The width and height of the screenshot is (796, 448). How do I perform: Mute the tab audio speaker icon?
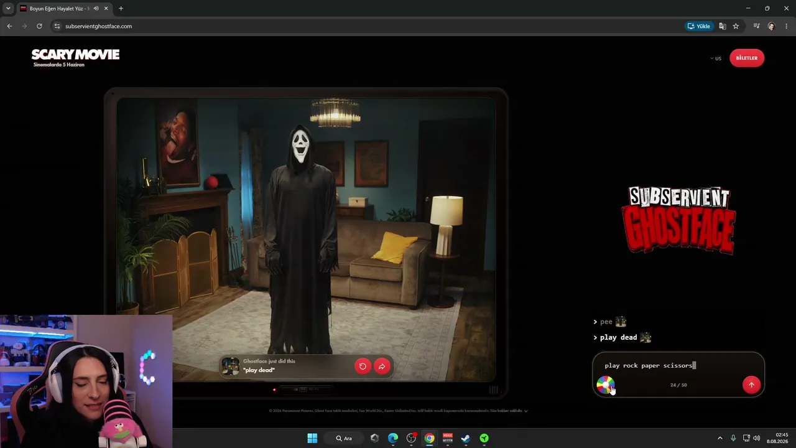coord(96,9)
